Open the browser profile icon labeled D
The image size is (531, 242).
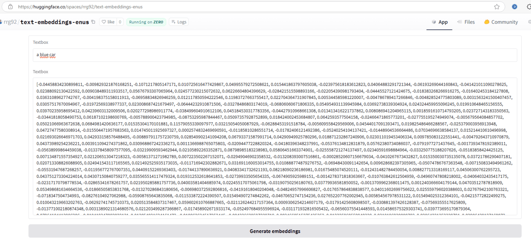(514, 6)
